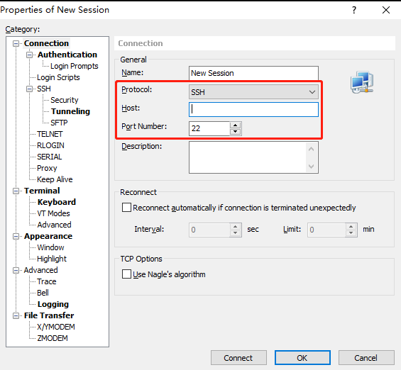The height and width of the screenshot is (370, 401).
Task: Select Logging under Advanced
Action: point(53,304)
